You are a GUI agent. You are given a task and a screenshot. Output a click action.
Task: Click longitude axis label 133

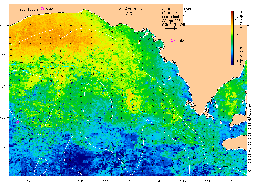[x=132, y=181]
